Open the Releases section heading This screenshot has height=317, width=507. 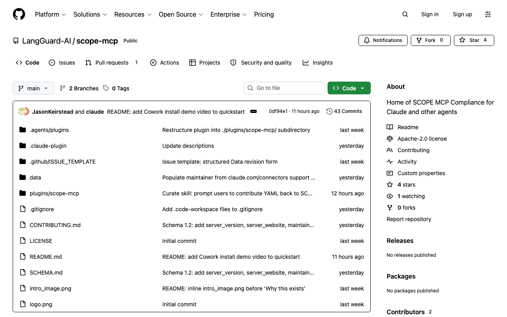coord(400,241)
